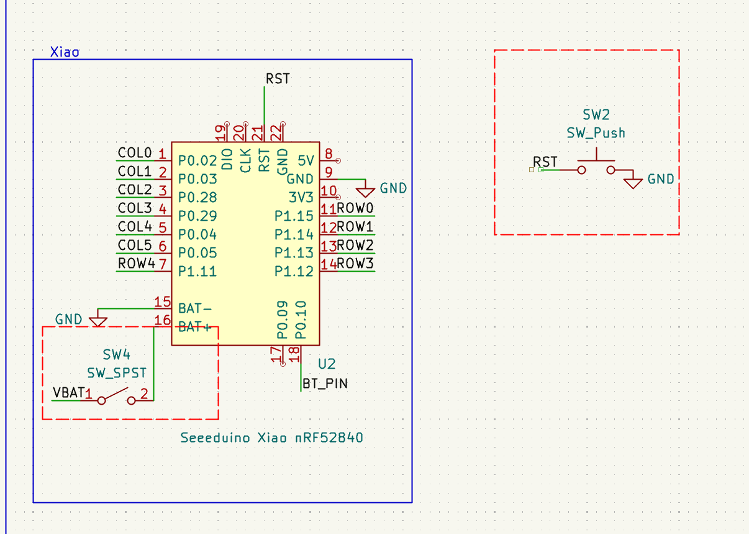
Task: Select the VBAT net label
Action: click(x=68, y=393)
